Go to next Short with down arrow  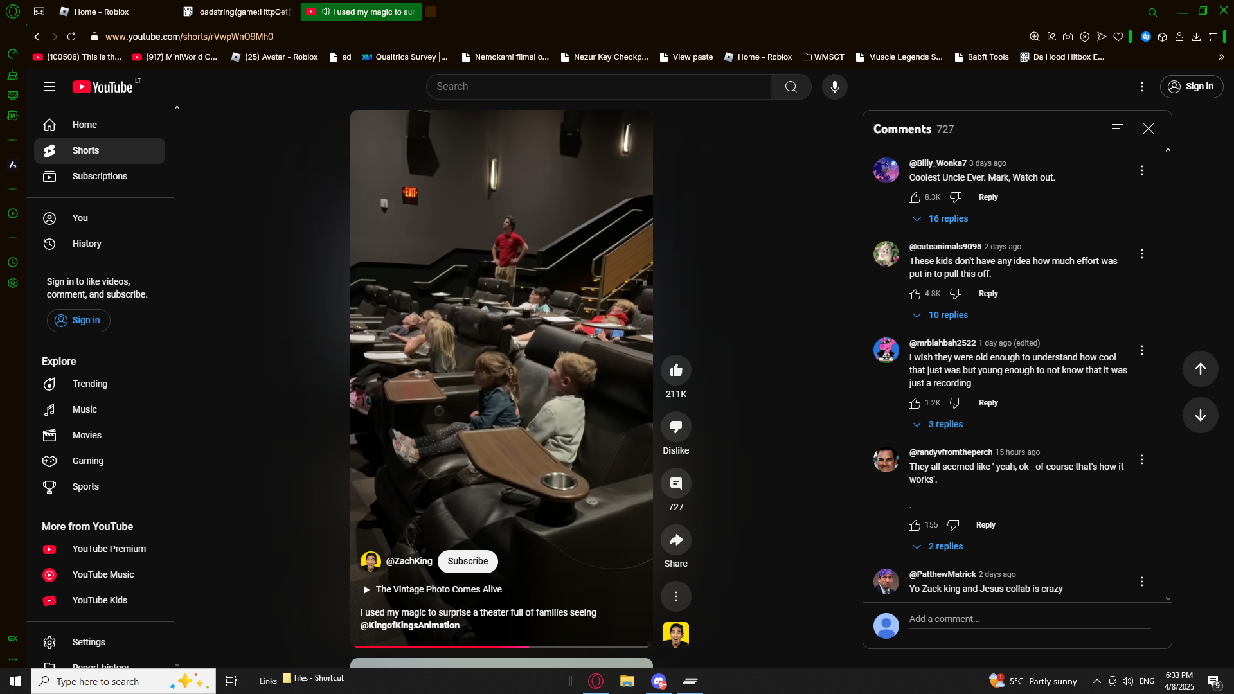point(1200,415)
